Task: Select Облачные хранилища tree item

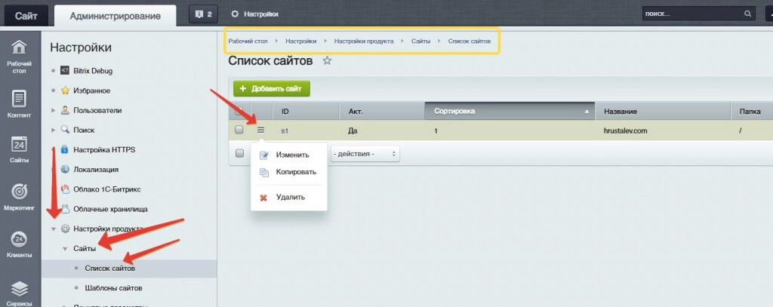Action: [110, 209]
